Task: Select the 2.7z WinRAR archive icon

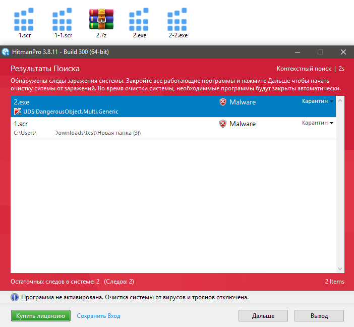Action: 101,19
